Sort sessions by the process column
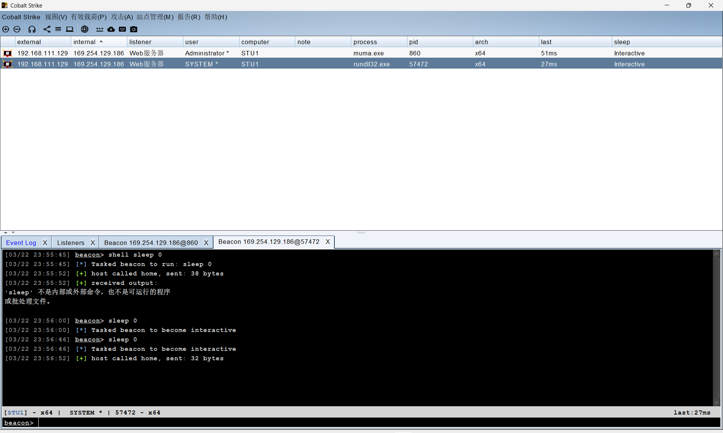 [380, 42]
